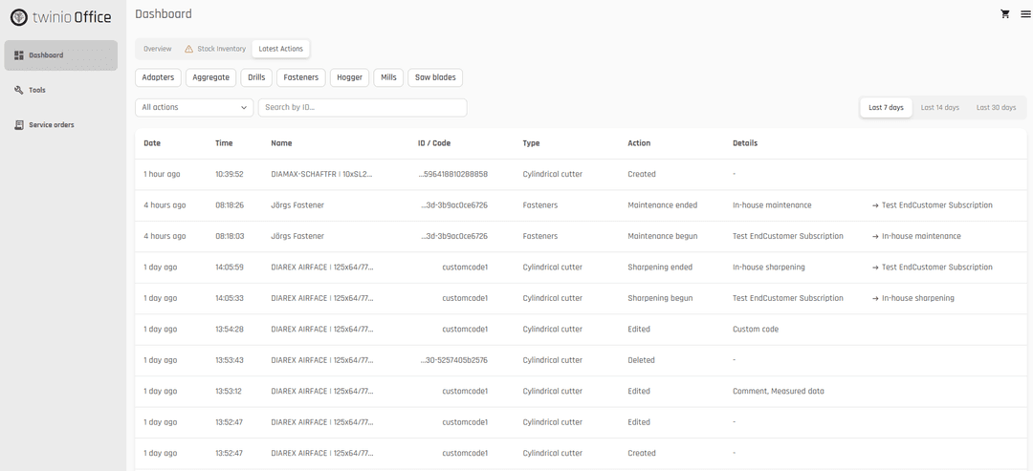Click the Details column header
Screen dimensions: 1033x471
745,143
